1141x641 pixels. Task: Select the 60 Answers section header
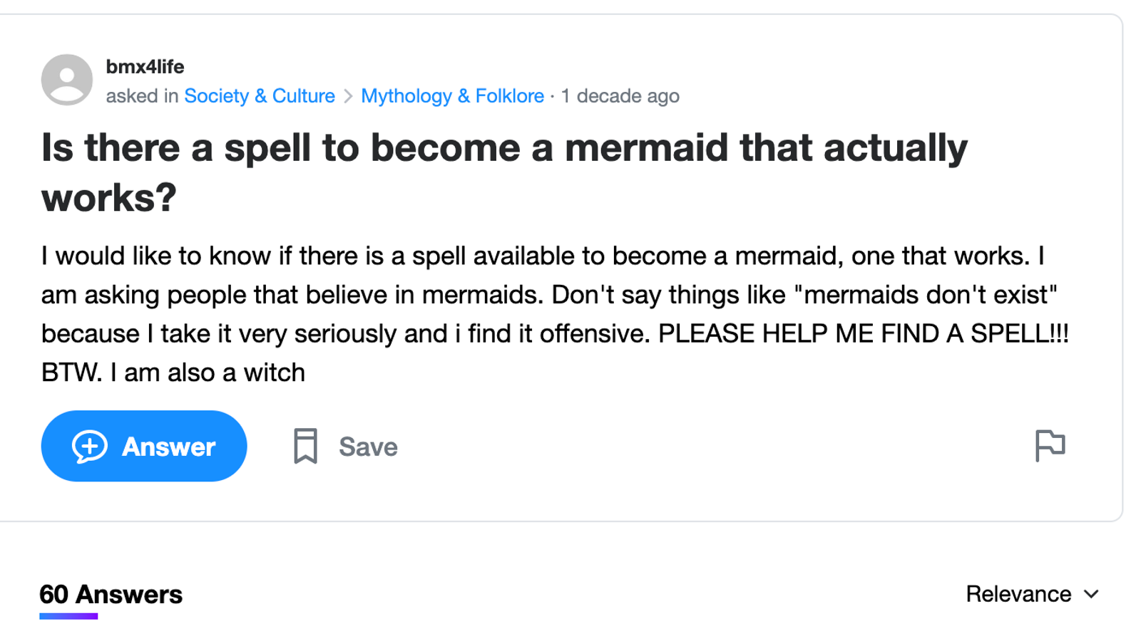coord(111,594)
